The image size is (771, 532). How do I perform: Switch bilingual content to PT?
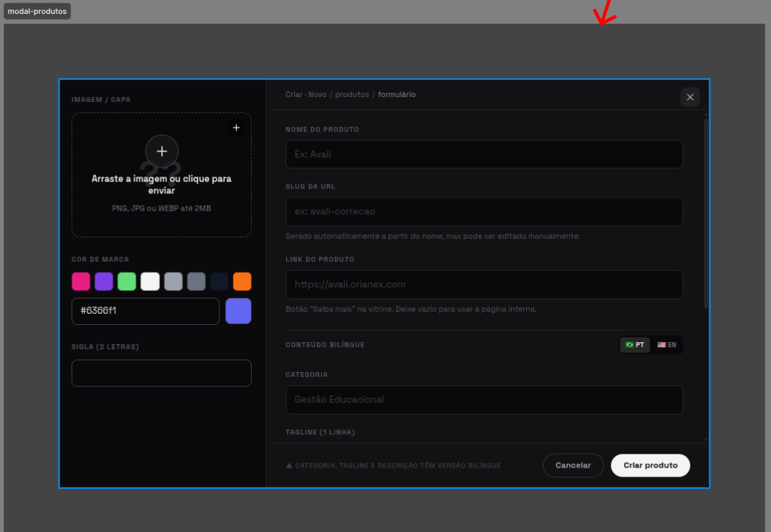point(635,345)
